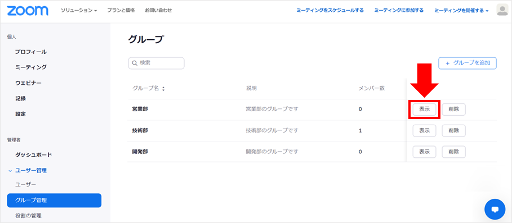
Task: Click the 技術部 group name
Action: click(x=140, y=130)
